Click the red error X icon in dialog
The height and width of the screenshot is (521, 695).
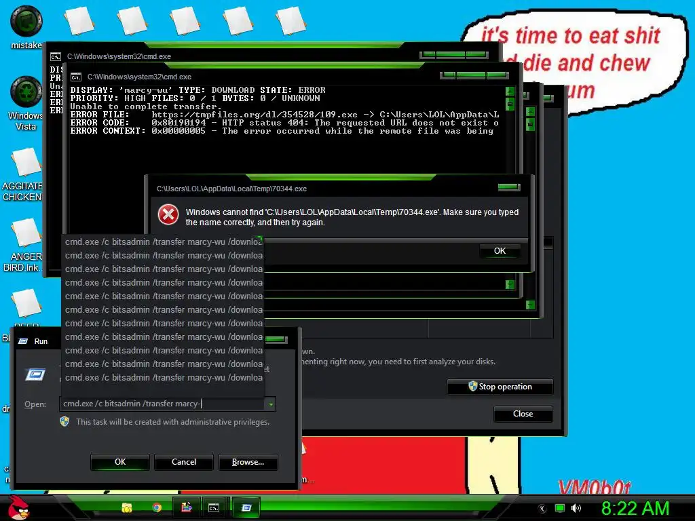pos(168,215)
